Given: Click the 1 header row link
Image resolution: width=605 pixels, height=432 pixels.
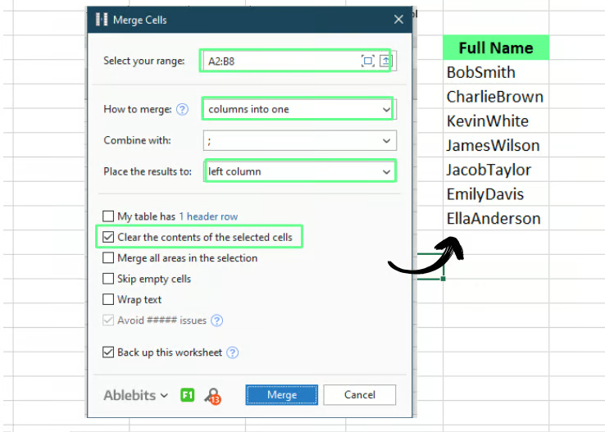Looking at the screenshot, I should click(x=208, y=216).
